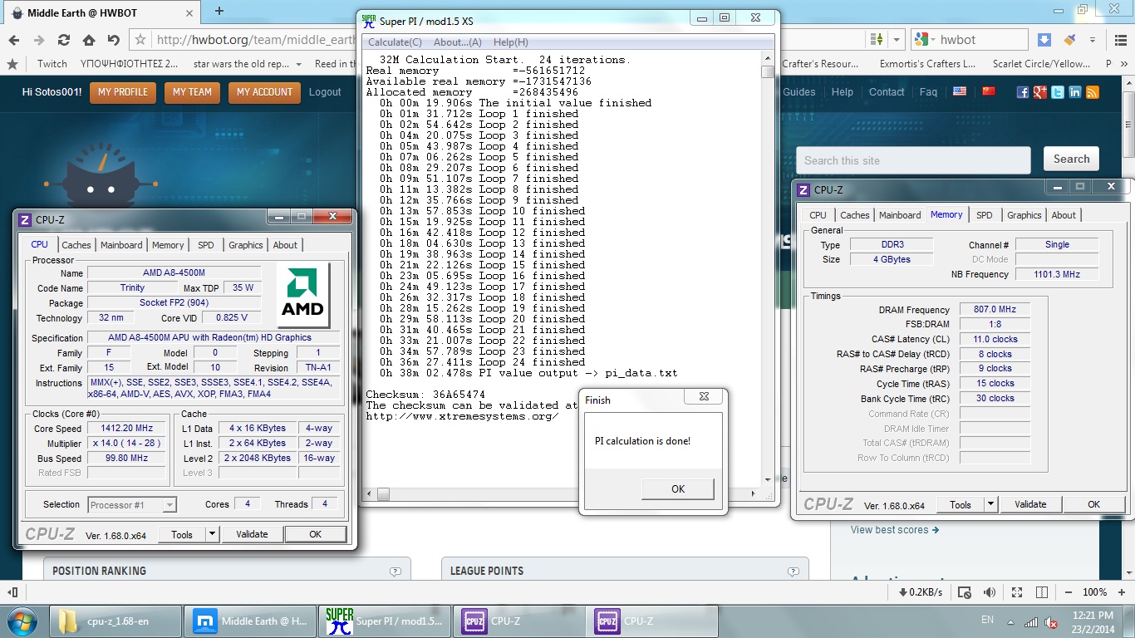Open the Windows Start button
Image resolution: width=1135 pixels, height=638 pixels.
22,621
